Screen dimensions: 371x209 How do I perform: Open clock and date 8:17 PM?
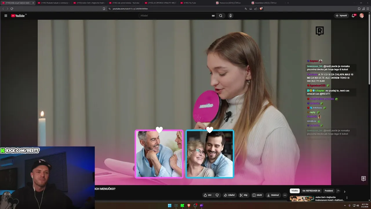pyautogui.click(x=365, y=206)
